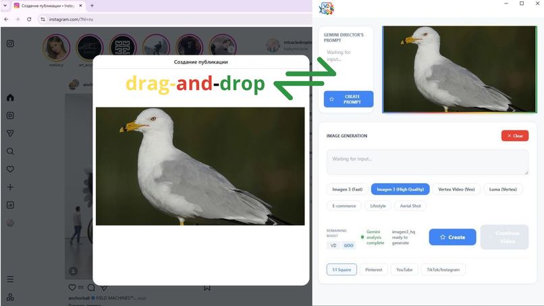Click Gemini Director's Prompt text area
The width and height of the screenshot is (544, 306).
[348, 66]
